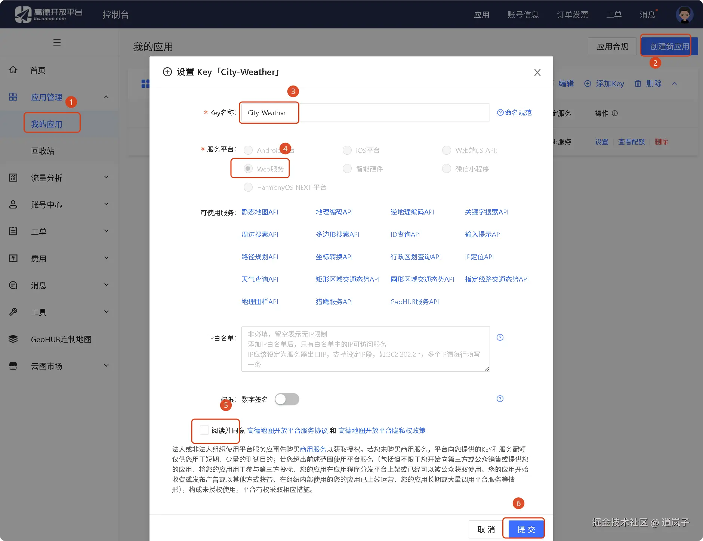Close the 设置 Key dialog
703x541 pixels.
coord(537,72)
